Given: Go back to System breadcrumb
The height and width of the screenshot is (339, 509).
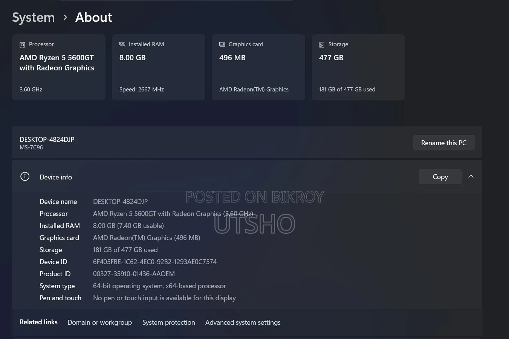Looking at the screenshot, I should (34, 17).
